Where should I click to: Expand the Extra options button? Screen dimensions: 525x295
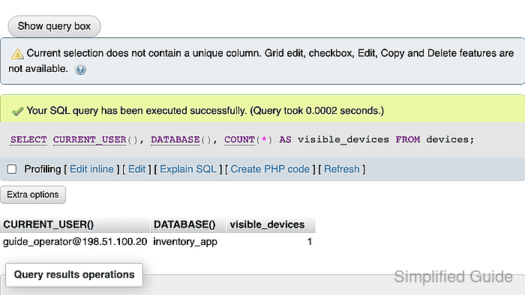33,195
